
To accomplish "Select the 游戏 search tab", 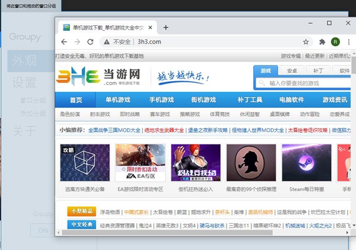I will 266,70.
